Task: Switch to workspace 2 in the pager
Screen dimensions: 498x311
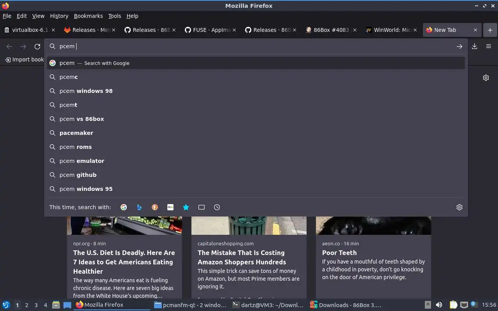Action: (x=26, y=305)
